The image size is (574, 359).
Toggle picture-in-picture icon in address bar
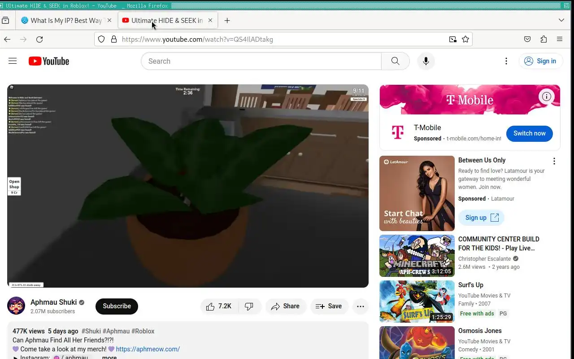(x=453, y=39)
